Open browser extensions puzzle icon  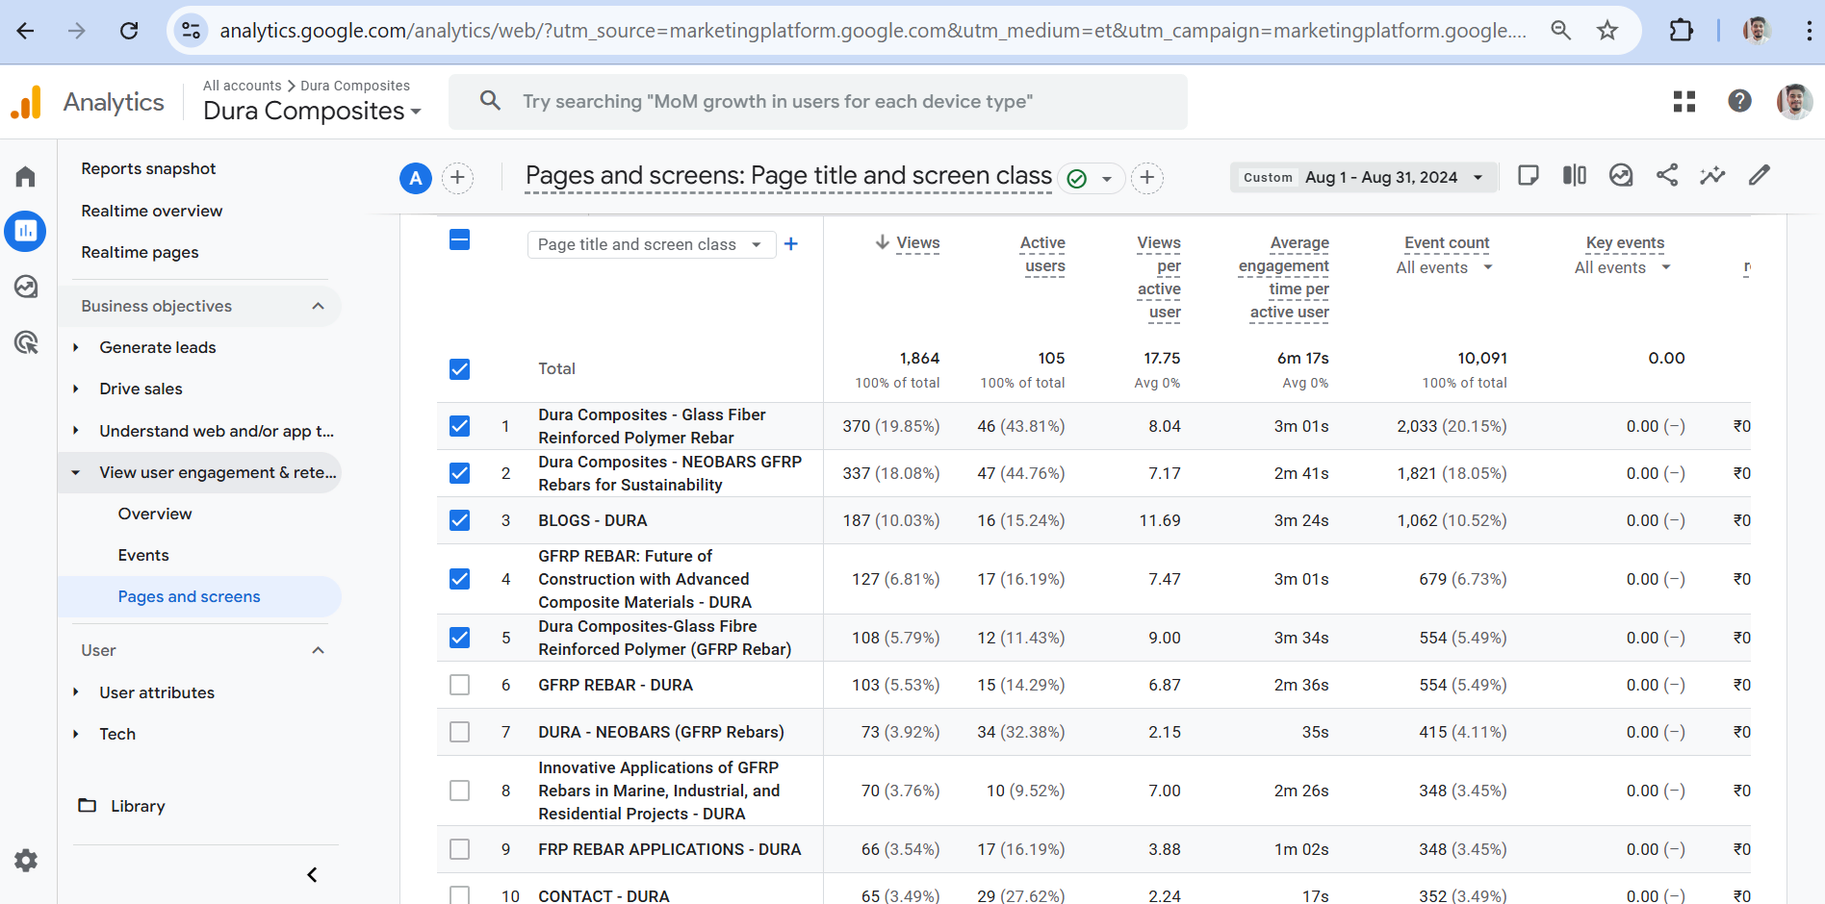pyautogui.click(x=1681, y=31)
